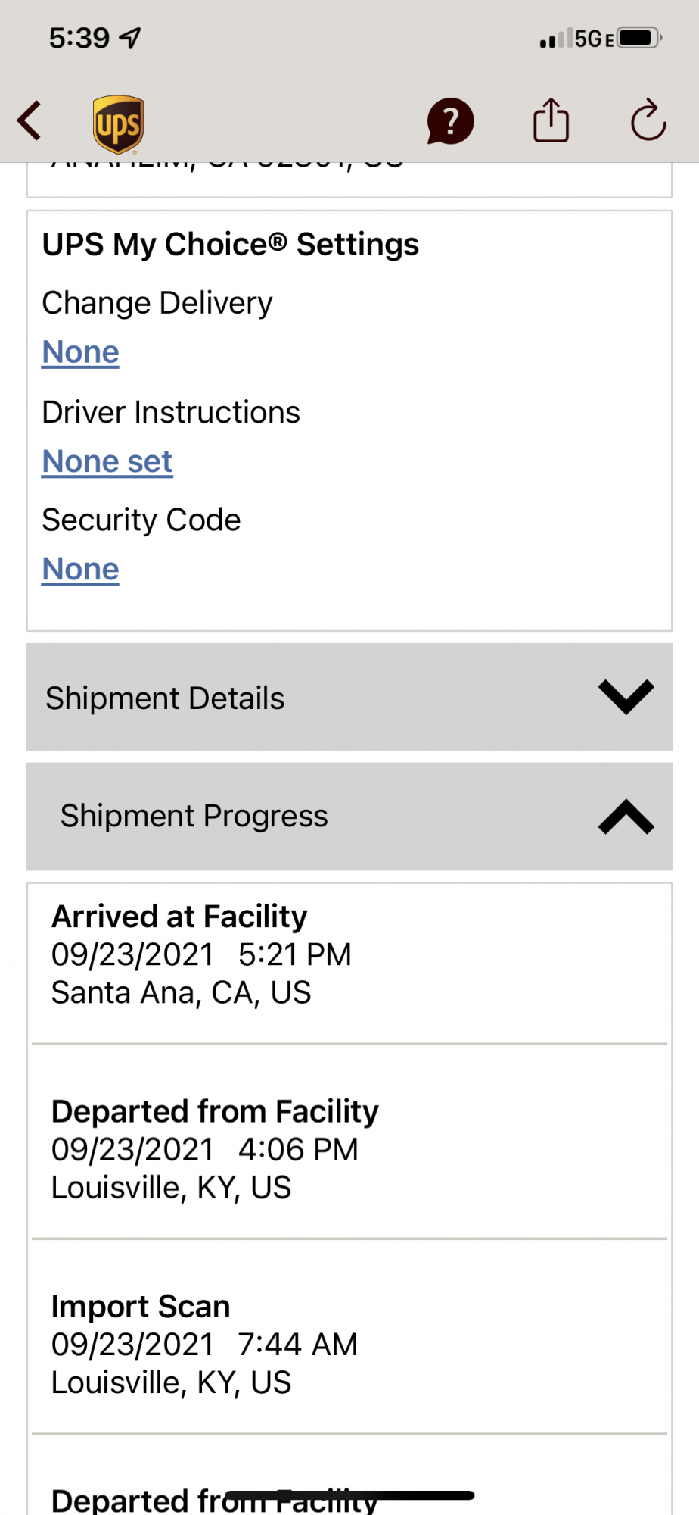Tap the 'None set' driver instructions link
This screenshot has height=1515, width=699.
(107, 461)
